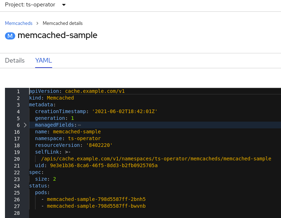Click the kind: Memcached line
Screen dimensions: 281x218
click(51, 98)
